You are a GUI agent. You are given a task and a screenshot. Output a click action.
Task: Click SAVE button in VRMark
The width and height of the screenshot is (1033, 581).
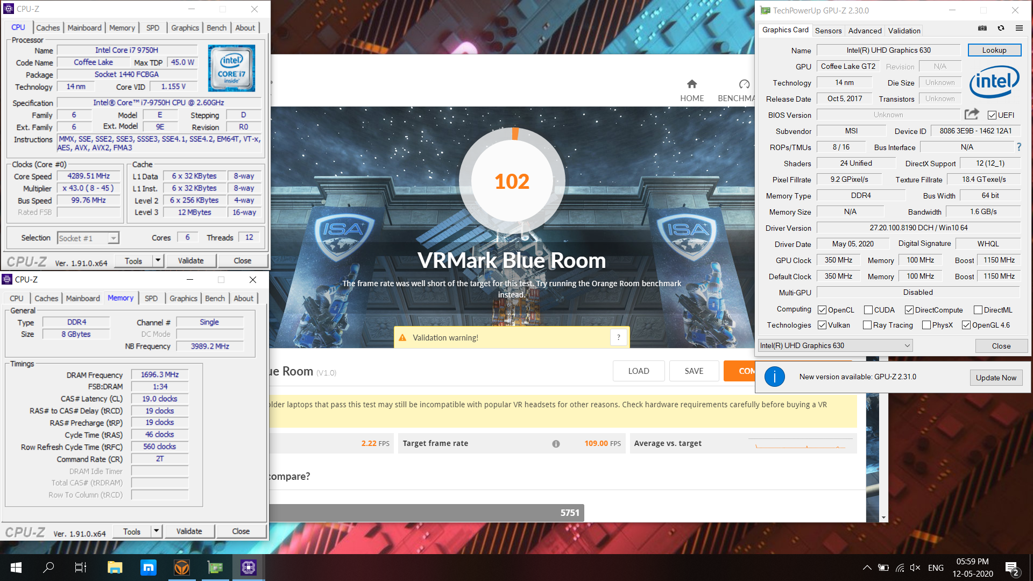pyautogui.click(x=694, y=371)
